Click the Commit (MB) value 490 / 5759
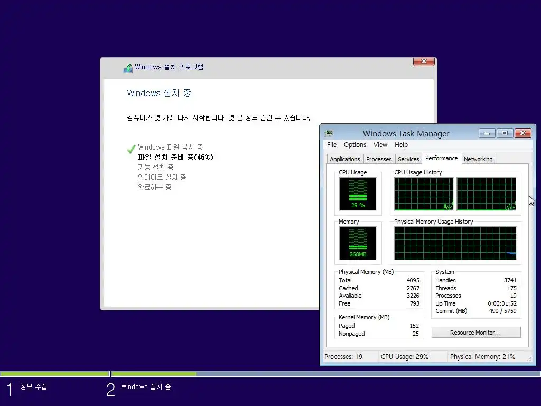 [x=503, y=311]
